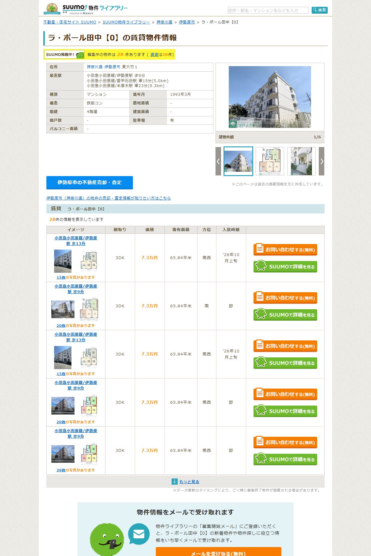This screenshot has height=556, width=371.
Task: Open the third listing's 伊勢原駅 歩13分 link
Action: 76,337
